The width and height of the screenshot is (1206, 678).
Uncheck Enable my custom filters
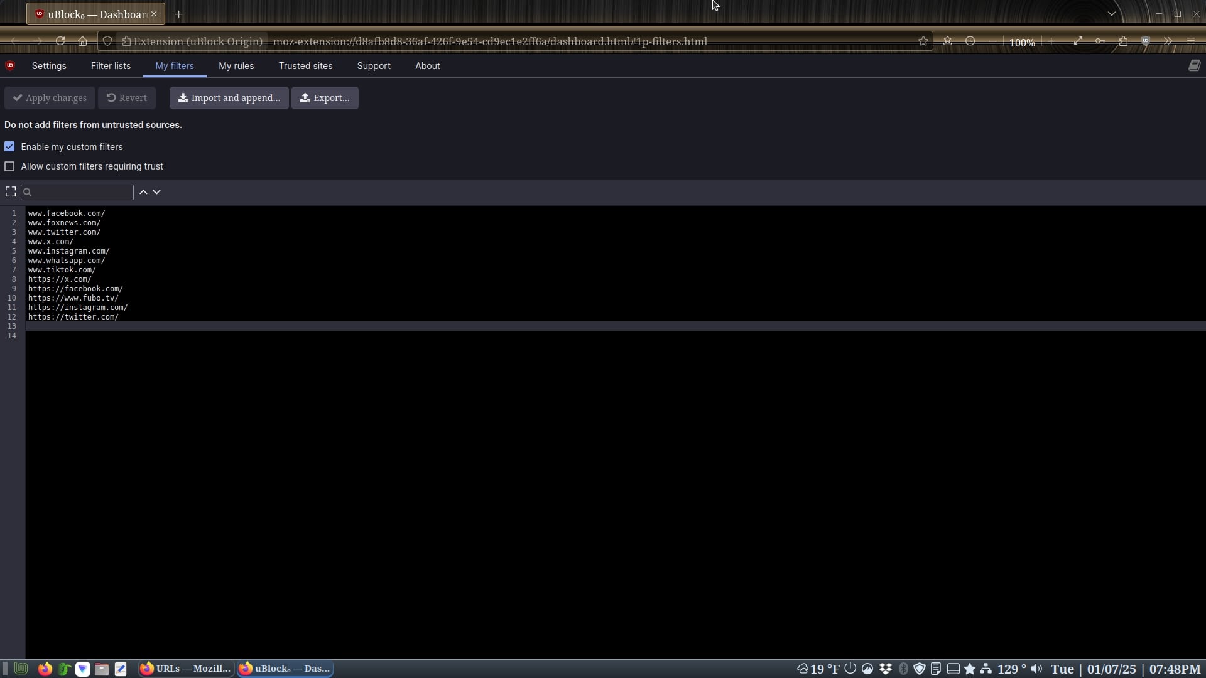click(9, 146)
